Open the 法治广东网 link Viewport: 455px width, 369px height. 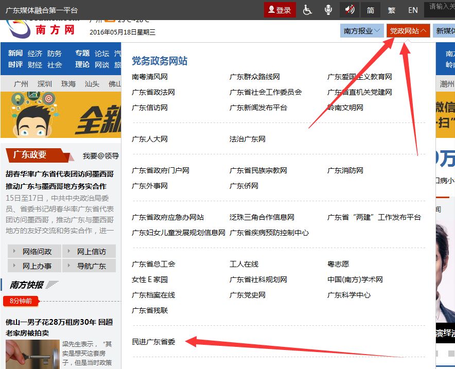(247, 139)
